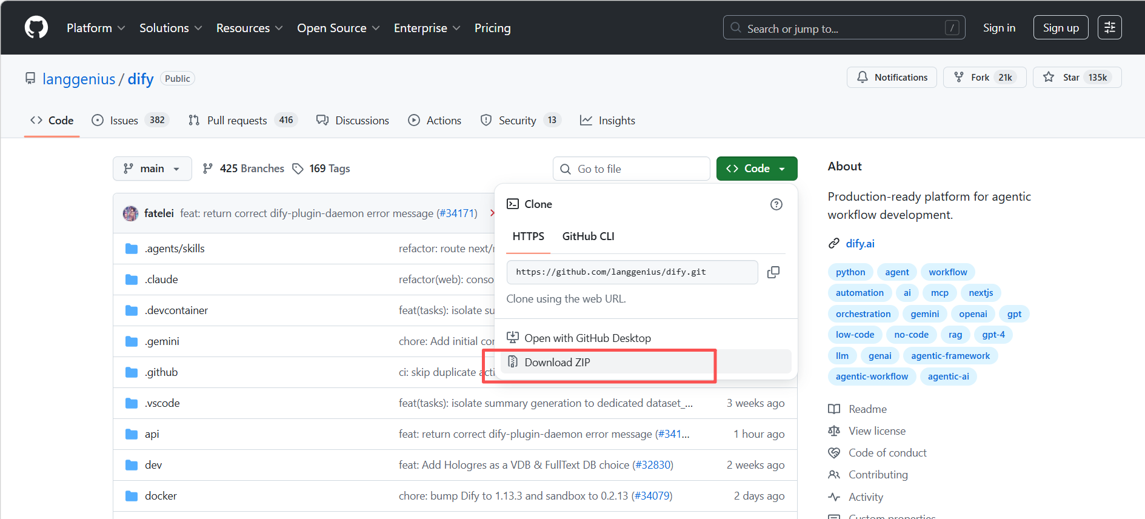Open the Issues tab
1145x519 pixels.
[x=130, y=120]
